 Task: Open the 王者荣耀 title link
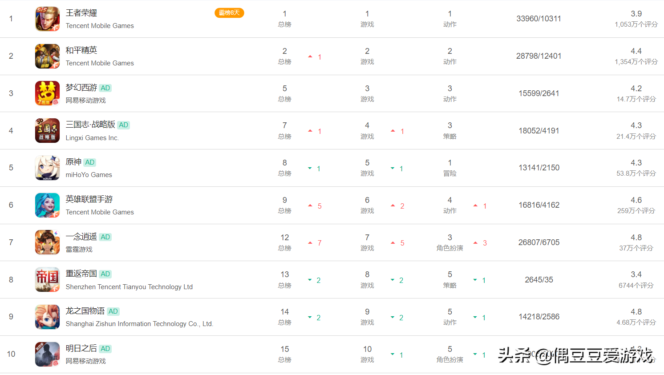coord(81,13)
